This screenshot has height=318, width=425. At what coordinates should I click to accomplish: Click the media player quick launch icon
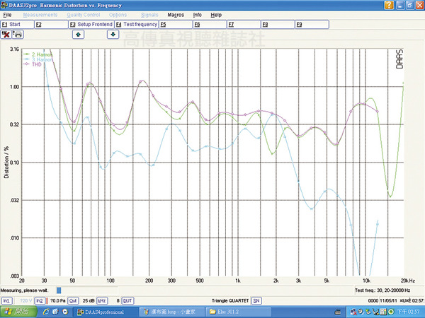click(65, 312)
